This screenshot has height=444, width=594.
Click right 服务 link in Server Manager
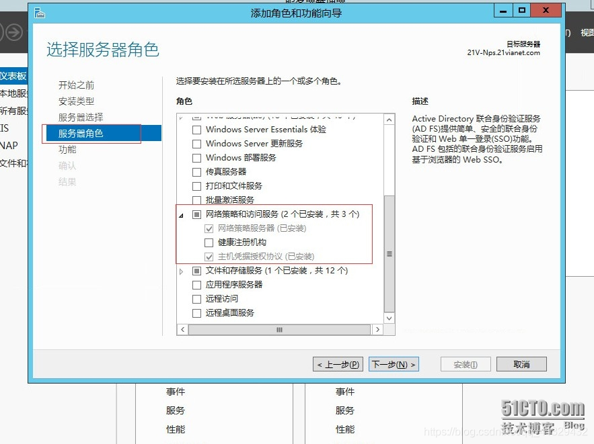coord(345,410)
